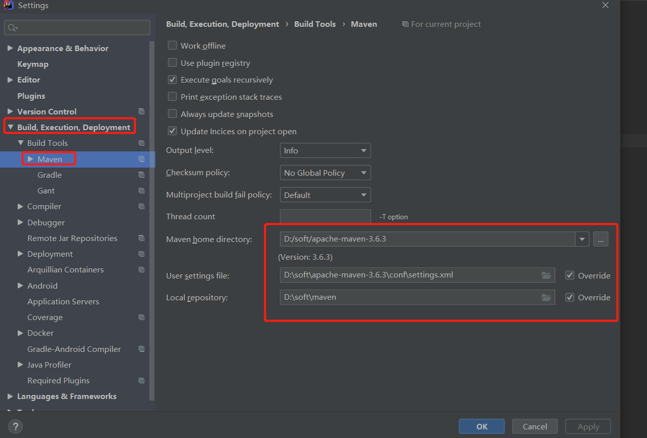This screenshot has width=647, height=438.
Task: Open Maven home directory dropdown arrow
Action: click(582, 239)
